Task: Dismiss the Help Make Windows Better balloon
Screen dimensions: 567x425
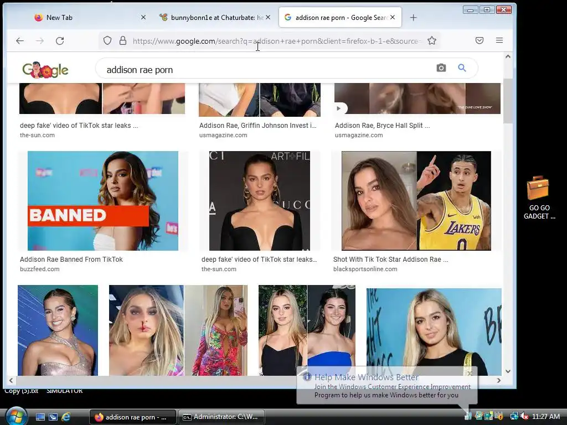Action: coord(470,374)
